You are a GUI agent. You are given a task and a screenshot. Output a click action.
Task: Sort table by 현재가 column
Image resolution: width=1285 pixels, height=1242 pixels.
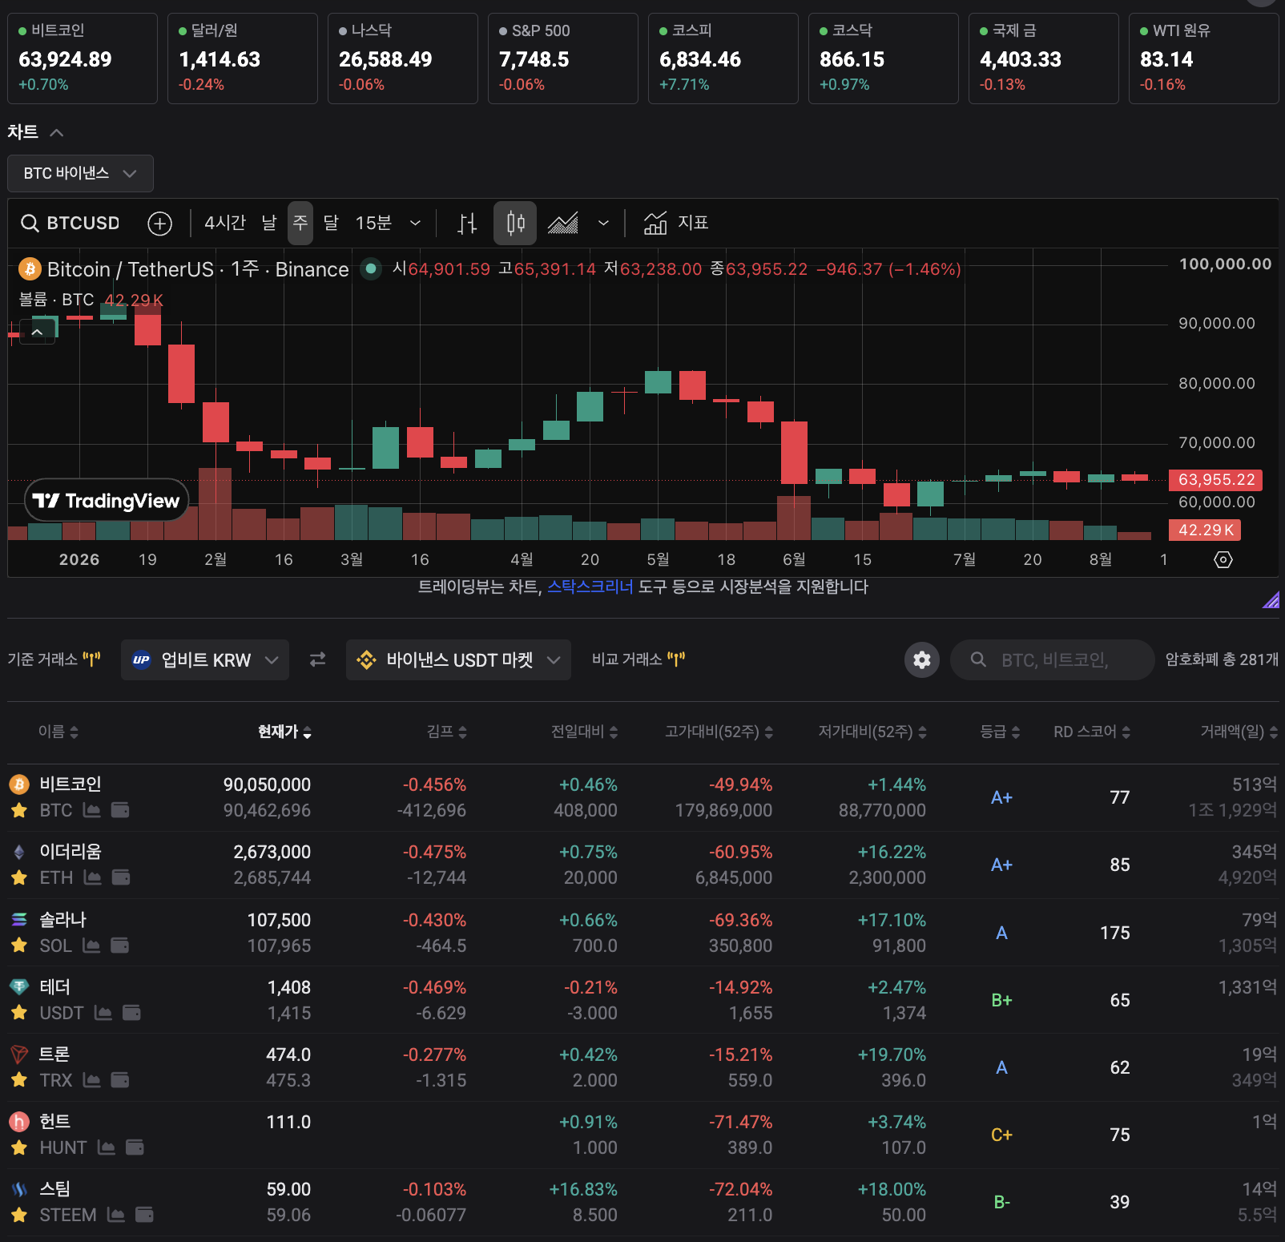[x=284, y=732]
